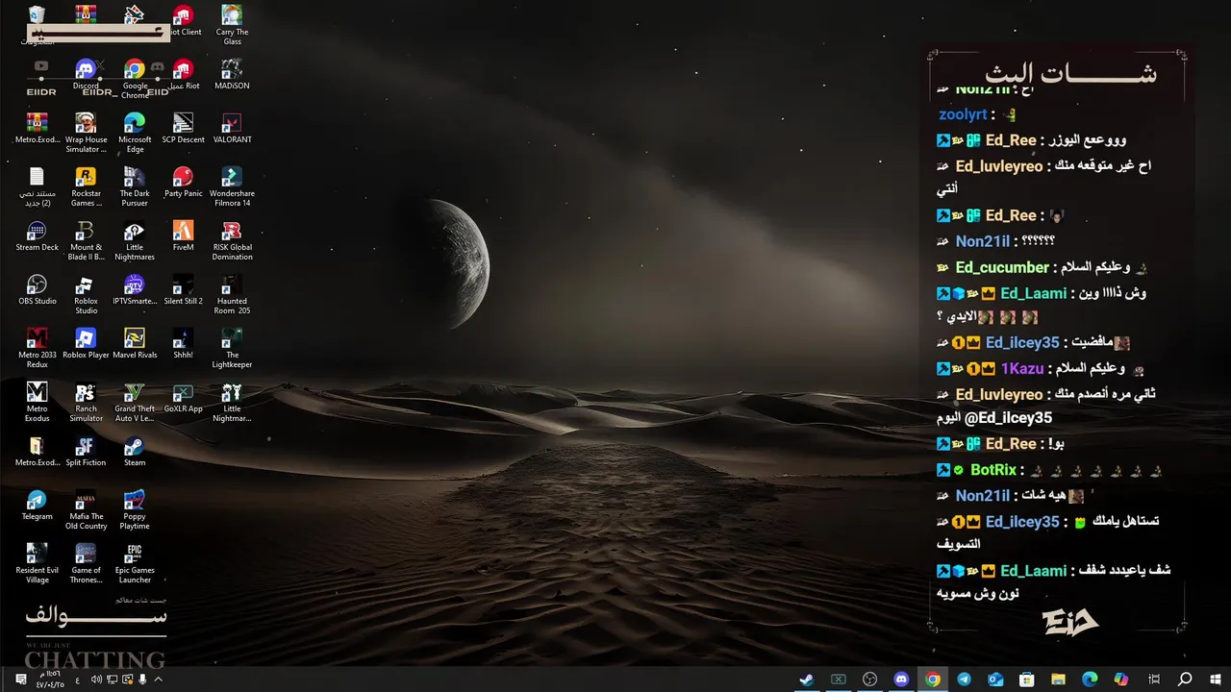Select the عميل Riot desktop shortcut
Image resolution: width=1231 pixels, height=692 pixels.
(x=183, y=75)
